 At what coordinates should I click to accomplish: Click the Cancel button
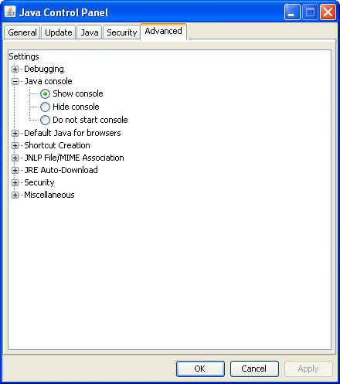tap(254, 369)
